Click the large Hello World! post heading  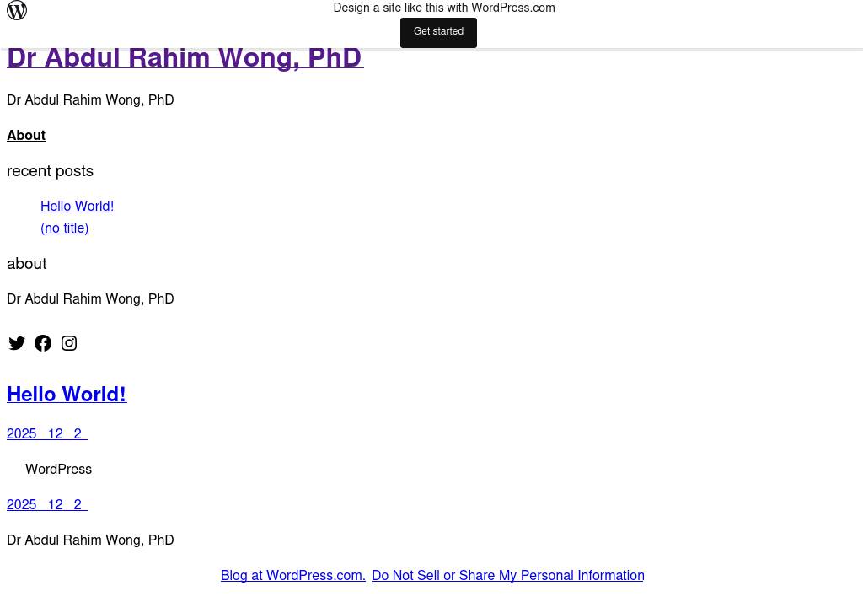click(67, 395)
